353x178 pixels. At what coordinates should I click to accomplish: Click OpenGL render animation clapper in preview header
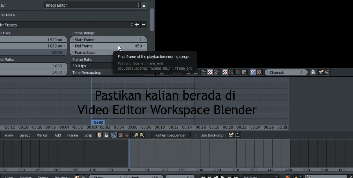tap(327, 72)
